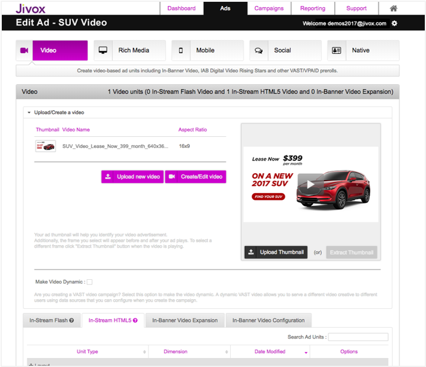
Task: Open the Reporting tab
Action: tap(313, 8)
